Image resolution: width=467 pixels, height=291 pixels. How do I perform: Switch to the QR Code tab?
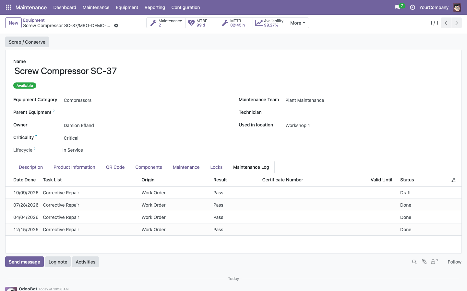115,167
